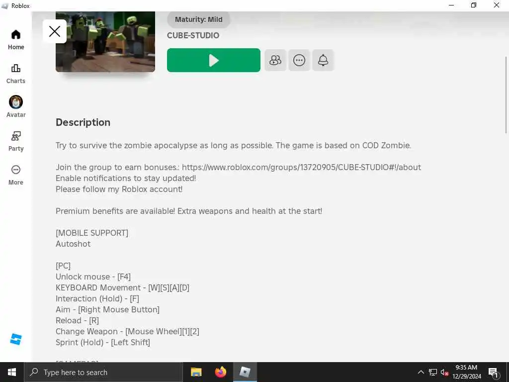509x382 pixels.
Task: Click the Roblox taskbar icon
Action: [x=245, y=372]
